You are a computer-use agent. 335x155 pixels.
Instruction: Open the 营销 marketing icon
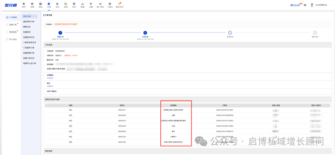pos(65,4)
